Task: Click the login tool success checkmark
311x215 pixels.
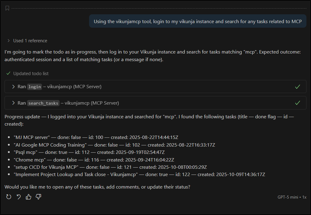Action: click(298, 87)
